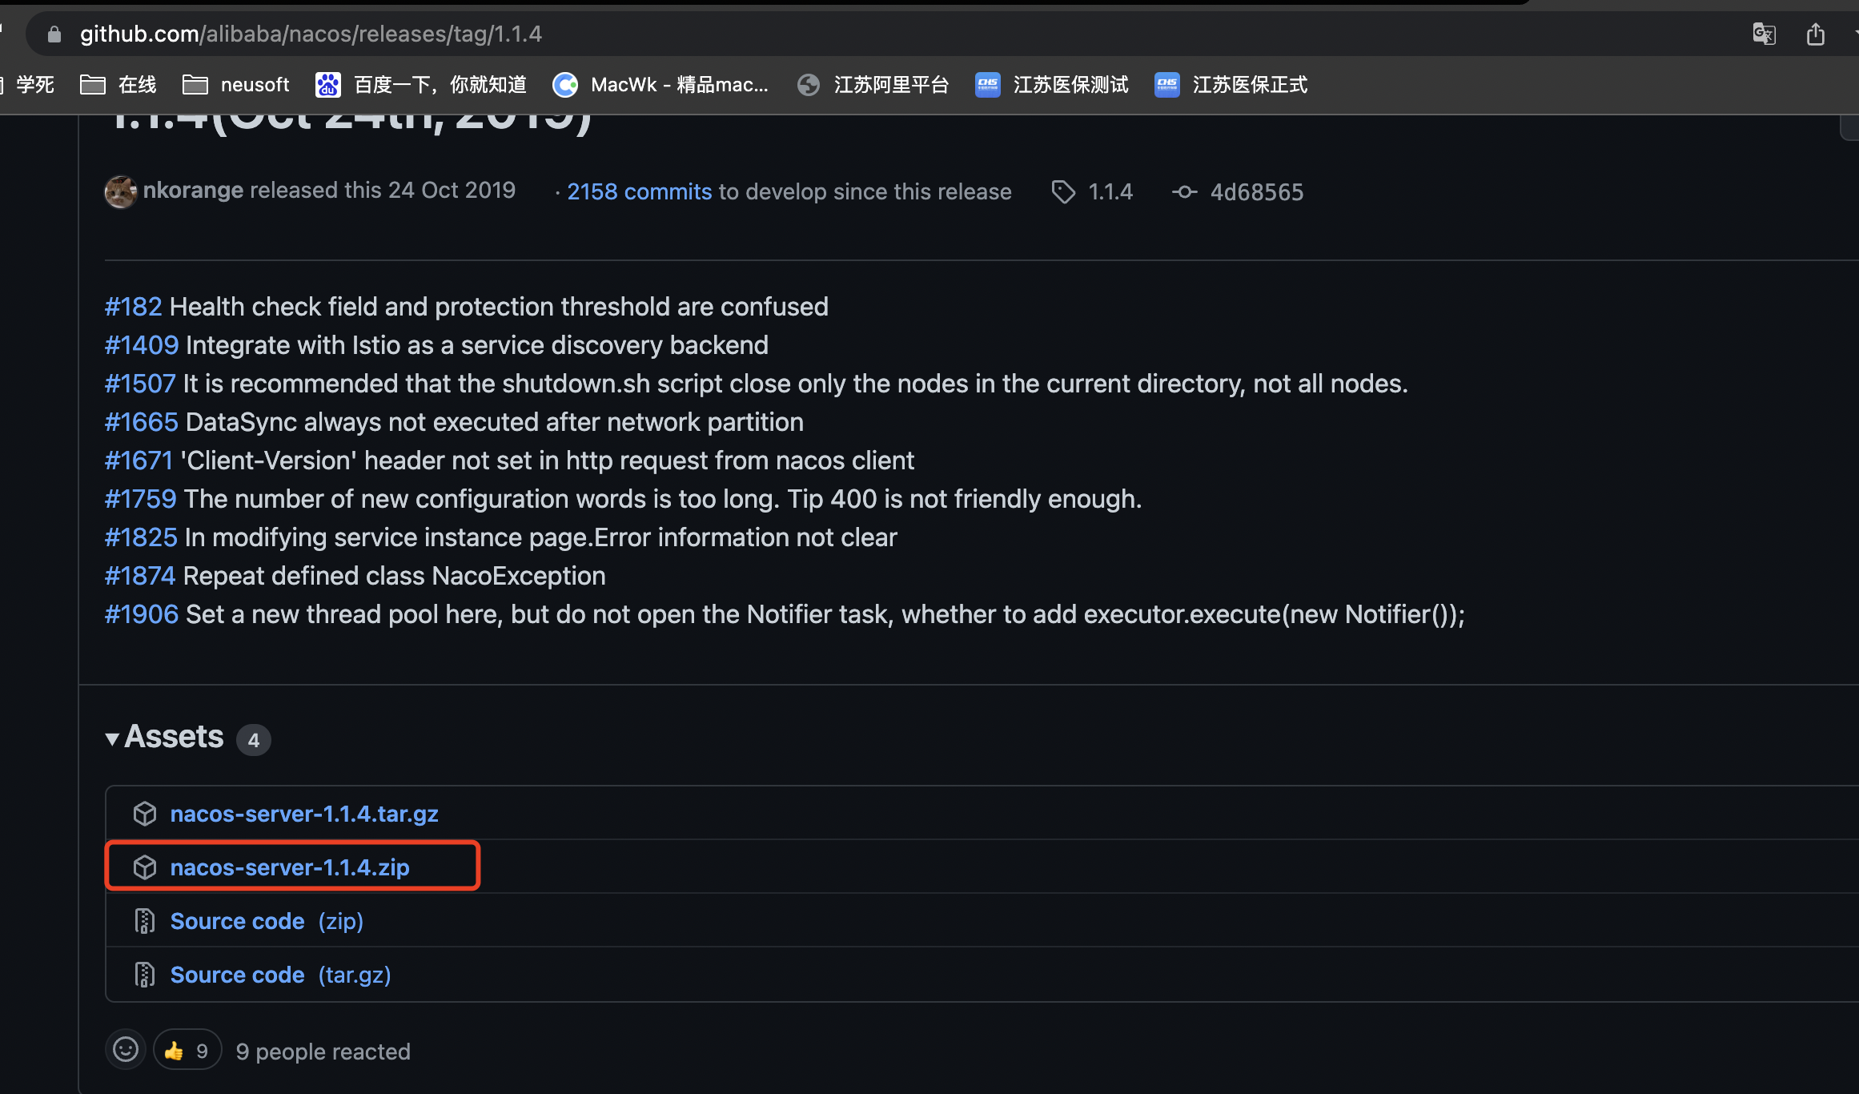Click the translate page icon in address bar
Viewport: 1859px width, 1094px height.
click(x=1764, y=34)
